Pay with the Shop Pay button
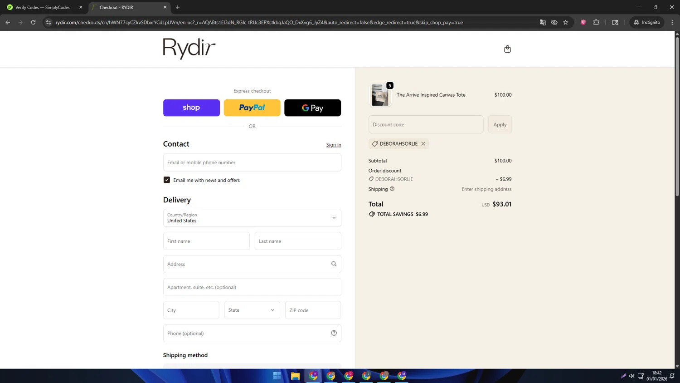This screenshot has height=383, width=680. click(191, 108)
